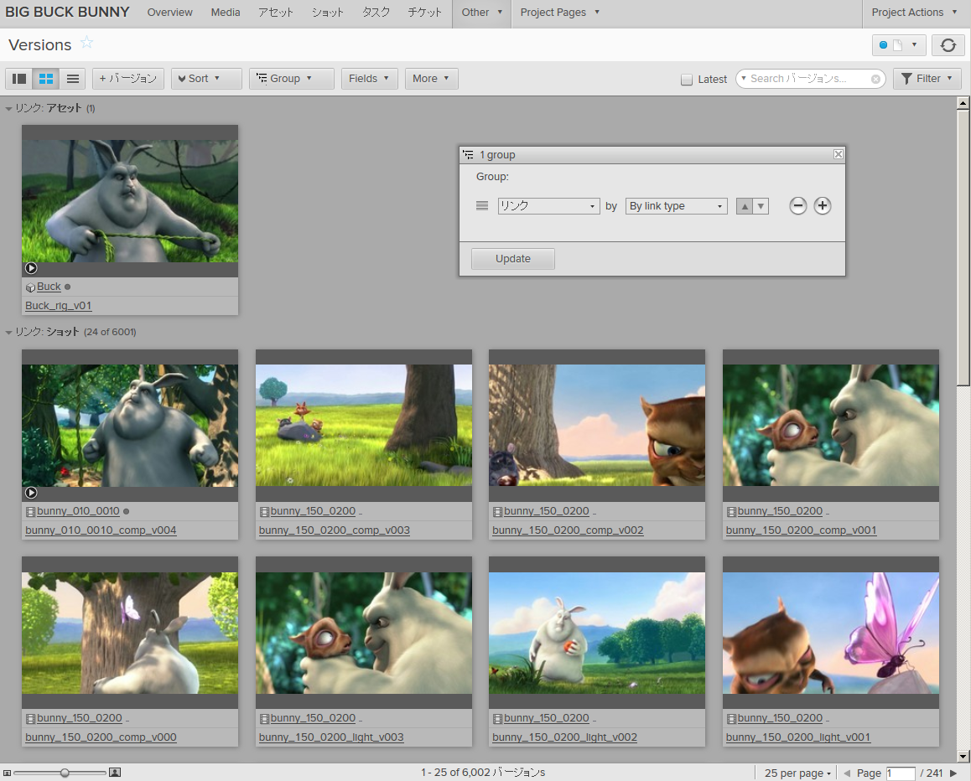Image resolution: width=971 pixels, height=781 pixels.
Task: Close the 1 group popup
Action: point(838,154)
